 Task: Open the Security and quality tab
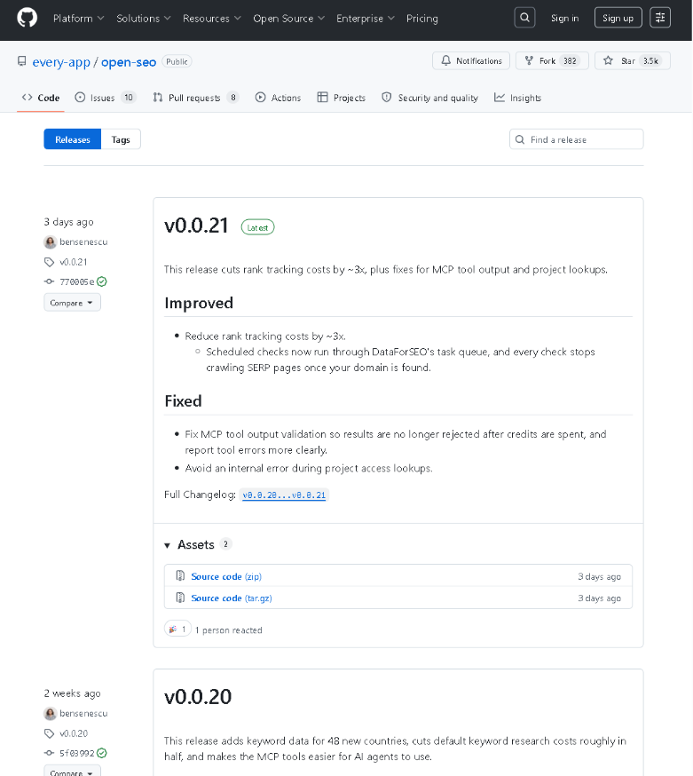(429, 98)
